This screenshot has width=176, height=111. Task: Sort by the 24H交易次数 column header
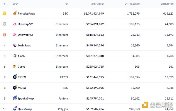coord(132,4)
